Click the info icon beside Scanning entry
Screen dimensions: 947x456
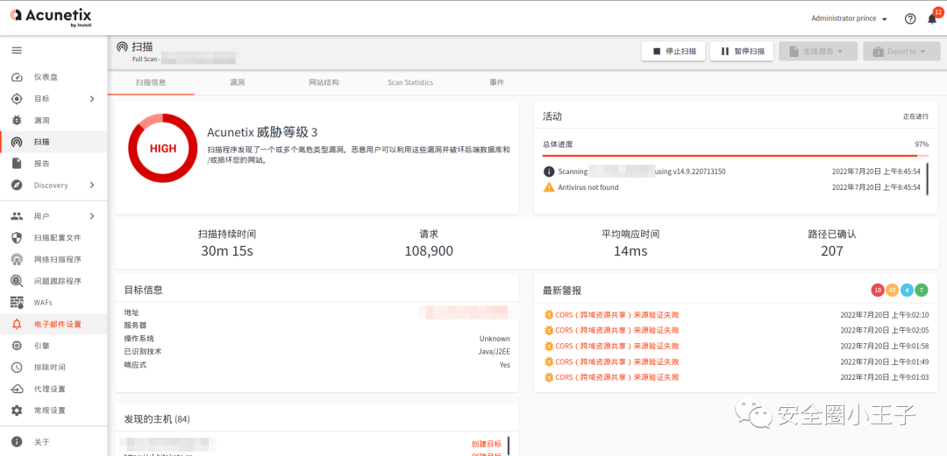[x=549, y=172]
